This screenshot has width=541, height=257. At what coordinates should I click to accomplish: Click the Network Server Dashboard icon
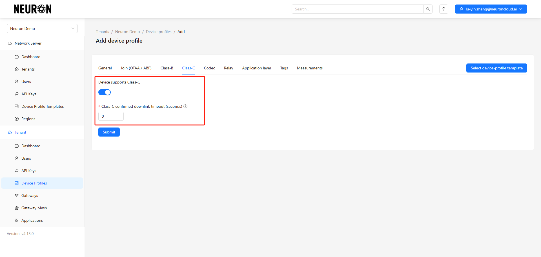[x=17, y=57]
